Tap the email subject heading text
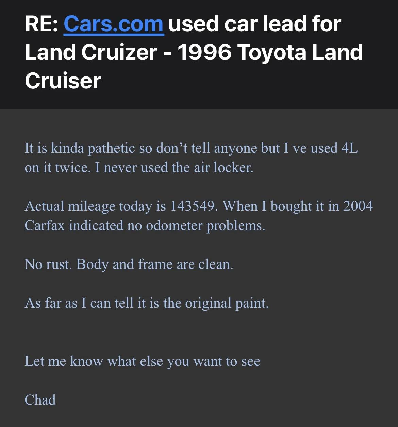This screenshot has height=427, width=398. [194, 52]
